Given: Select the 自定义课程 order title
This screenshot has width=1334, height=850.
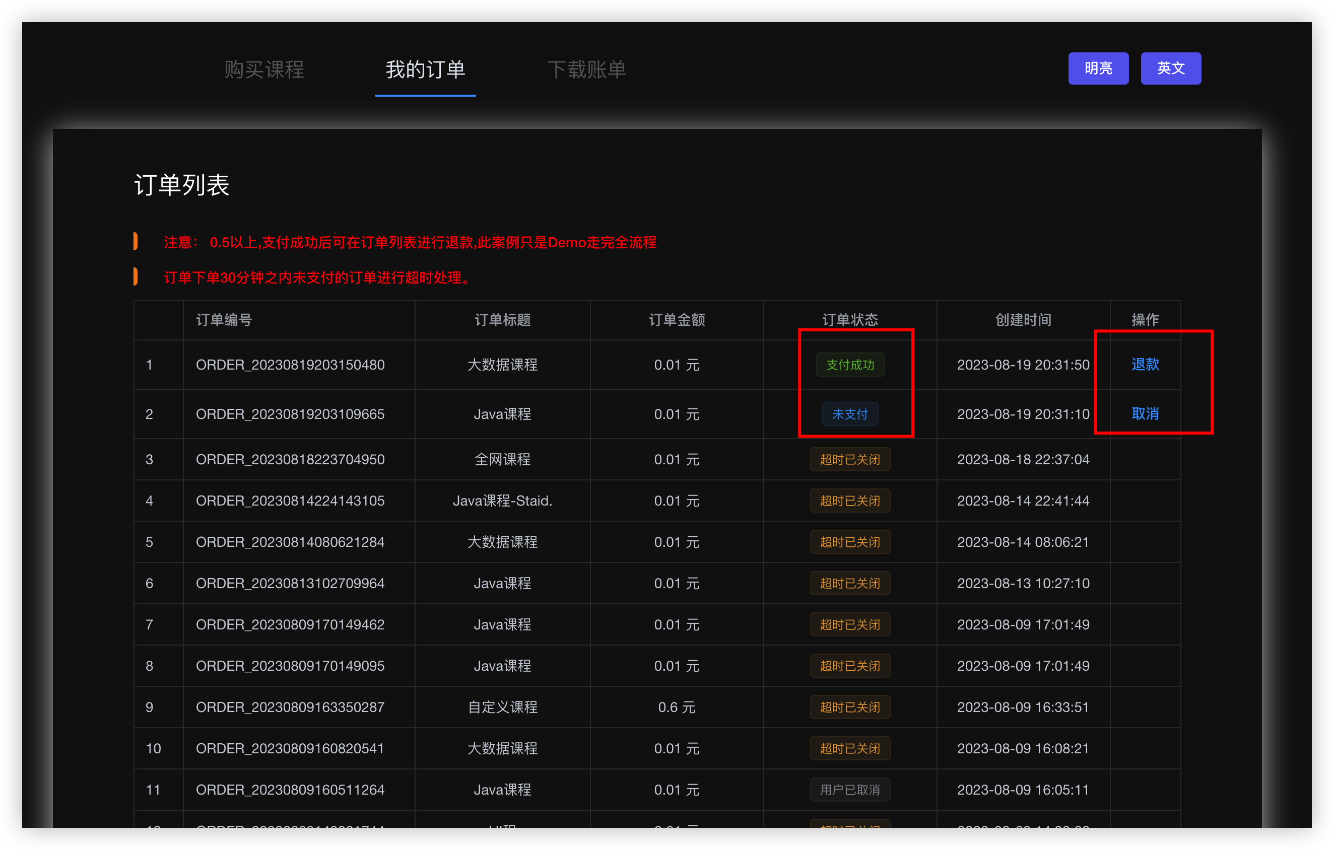Looking at the screenshot, I should pos(502,707).
